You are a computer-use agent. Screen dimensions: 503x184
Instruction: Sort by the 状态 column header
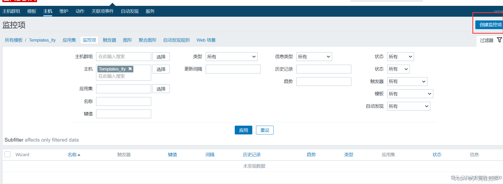(x=437, y=155)
